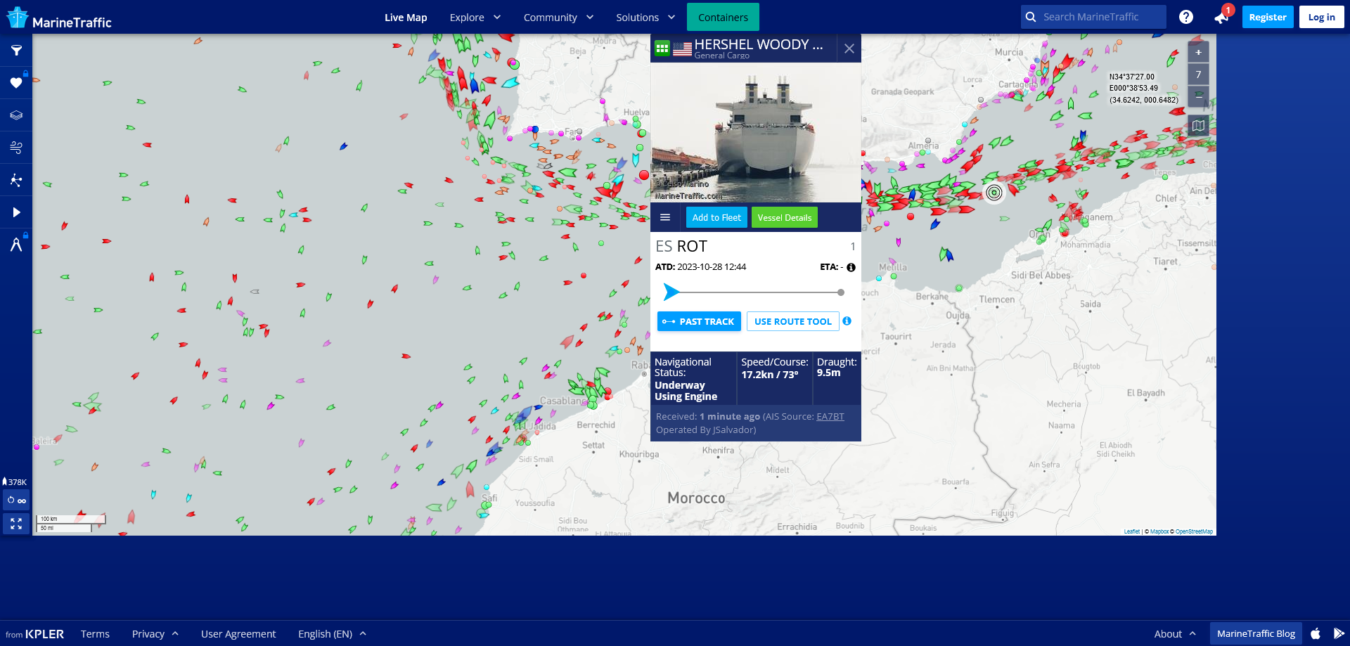Open My Fleets heart icon

(x=16, y=83)
